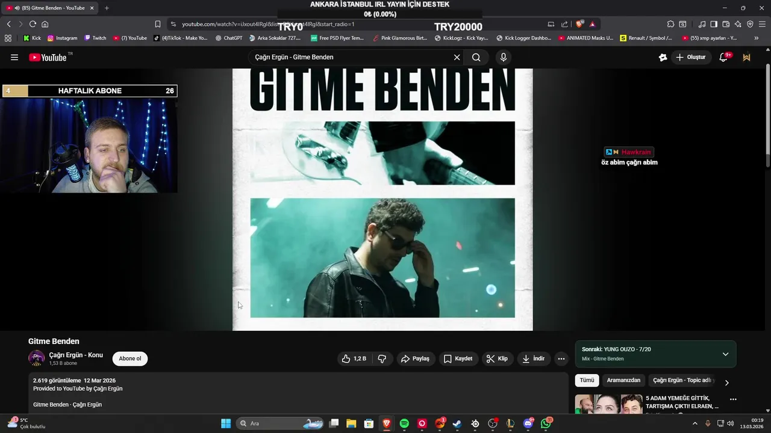Show hidden bookmarks with the double chevron
The height and width of the screenshot is (433, 771).
point(756,38)
